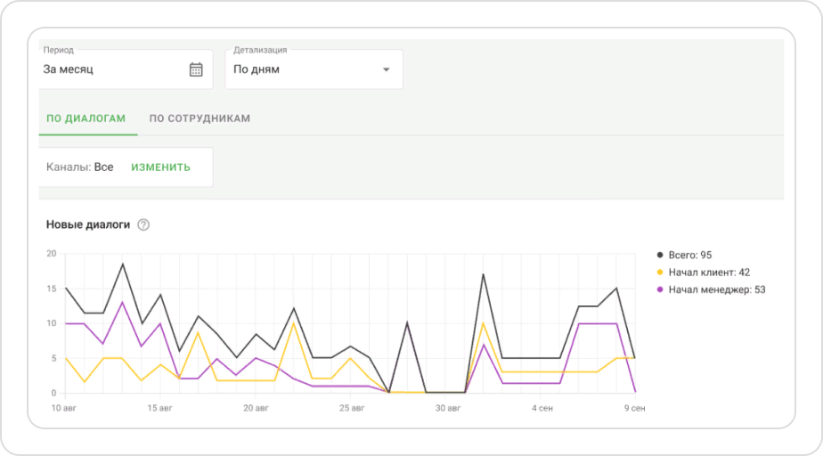Click the Каналы: Все filter label

click(x=80, y=167)
